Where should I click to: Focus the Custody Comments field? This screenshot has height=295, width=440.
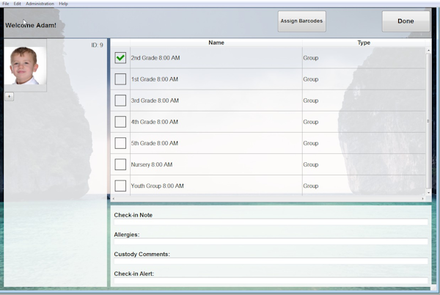[271, 261]
